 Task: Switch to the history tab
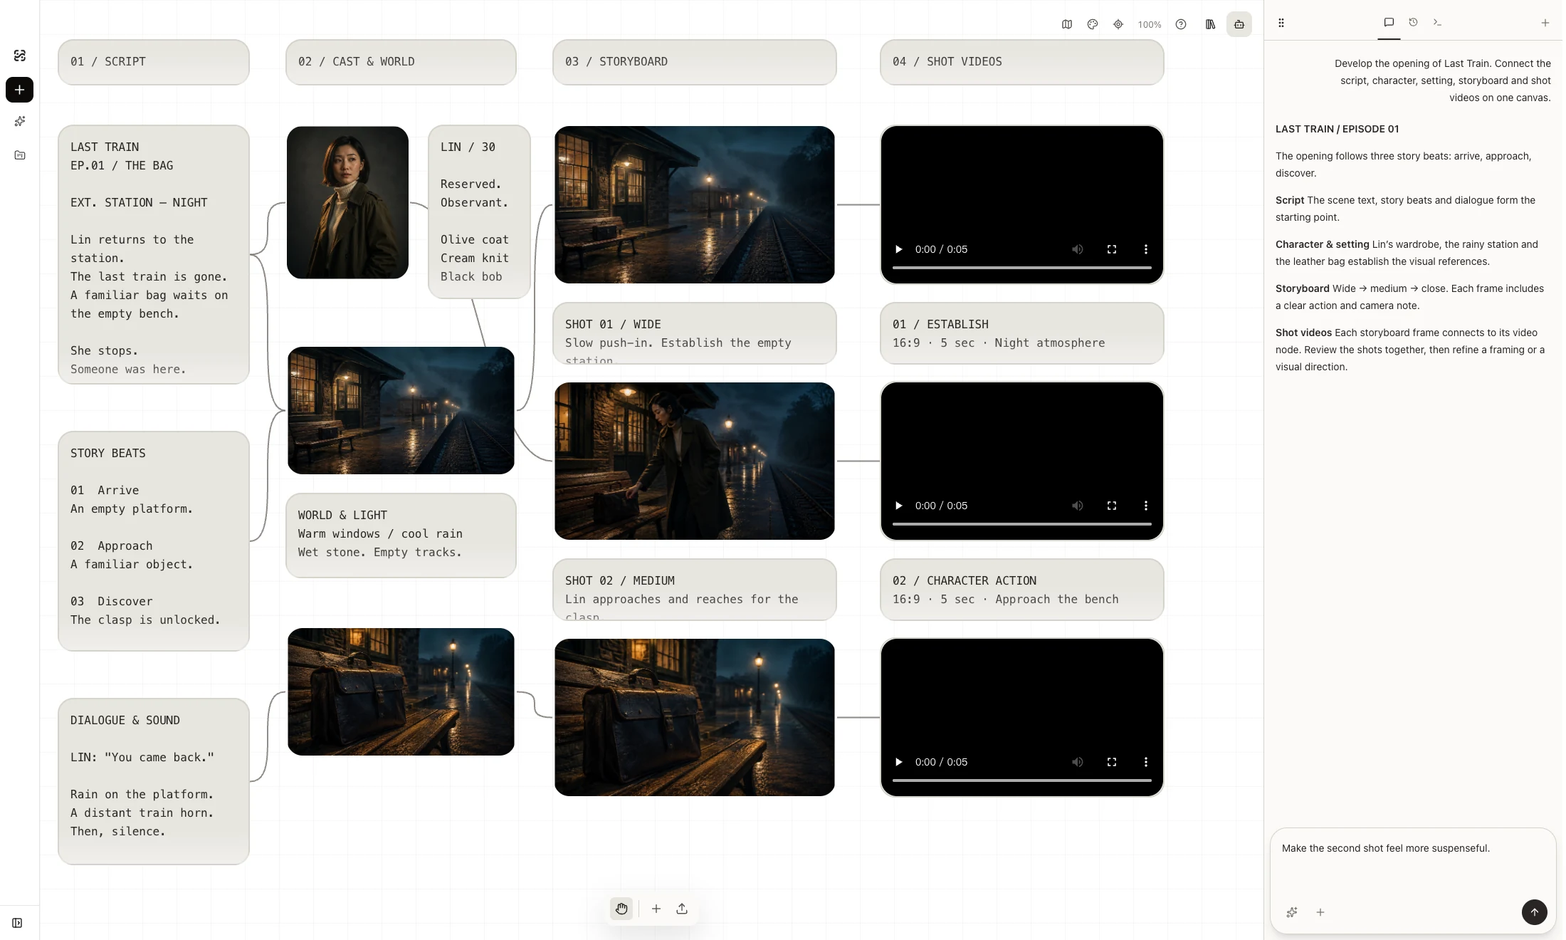[x=1414, y=23]
